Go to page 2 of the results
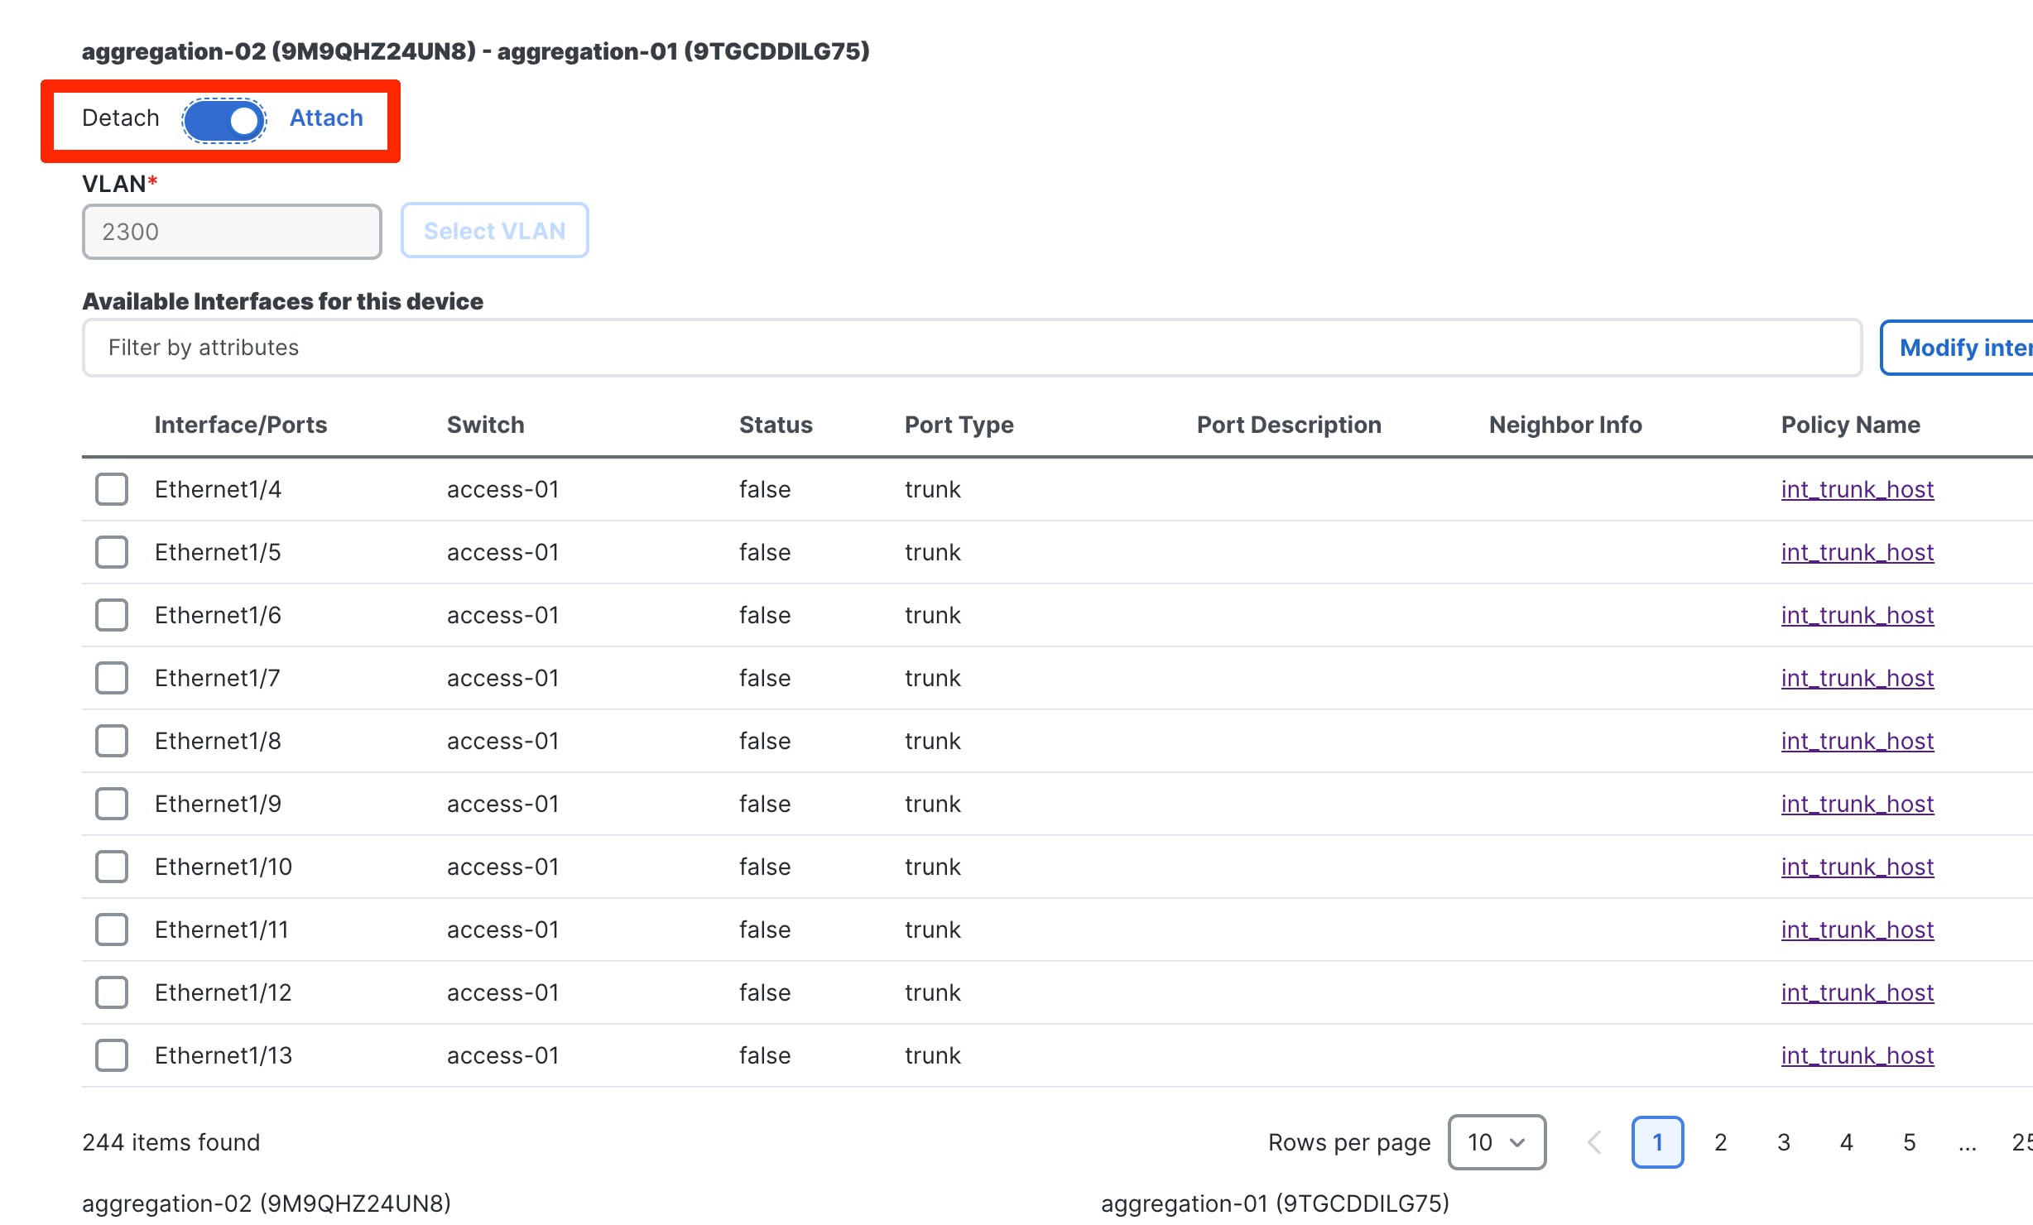Image resolution: width=2033 pixels, height=1225 pixels. [1720, 1142]
